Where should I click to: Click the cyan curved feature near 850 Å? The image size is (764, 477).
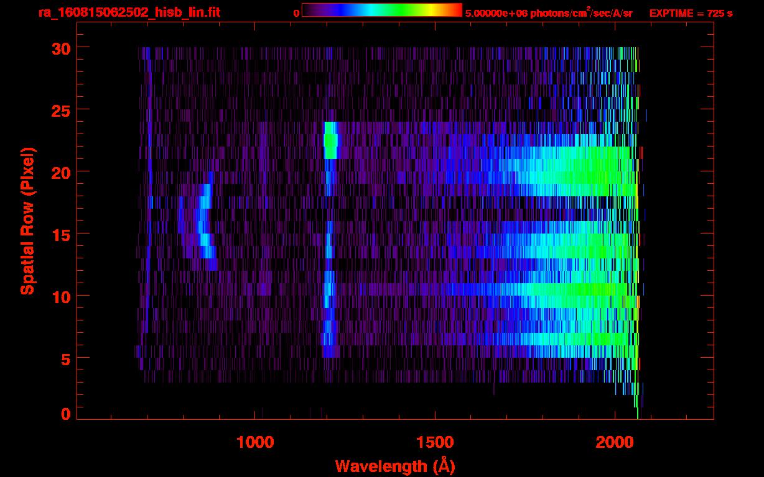tap(205, 221)
